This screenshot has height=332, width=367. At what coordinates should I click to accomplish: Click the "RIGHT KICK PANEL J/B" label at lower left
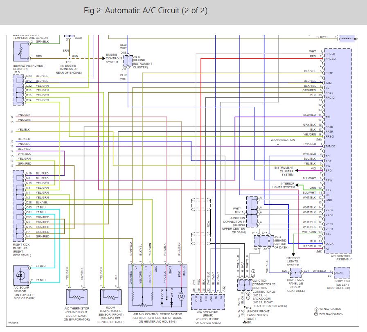pos(22,250)
